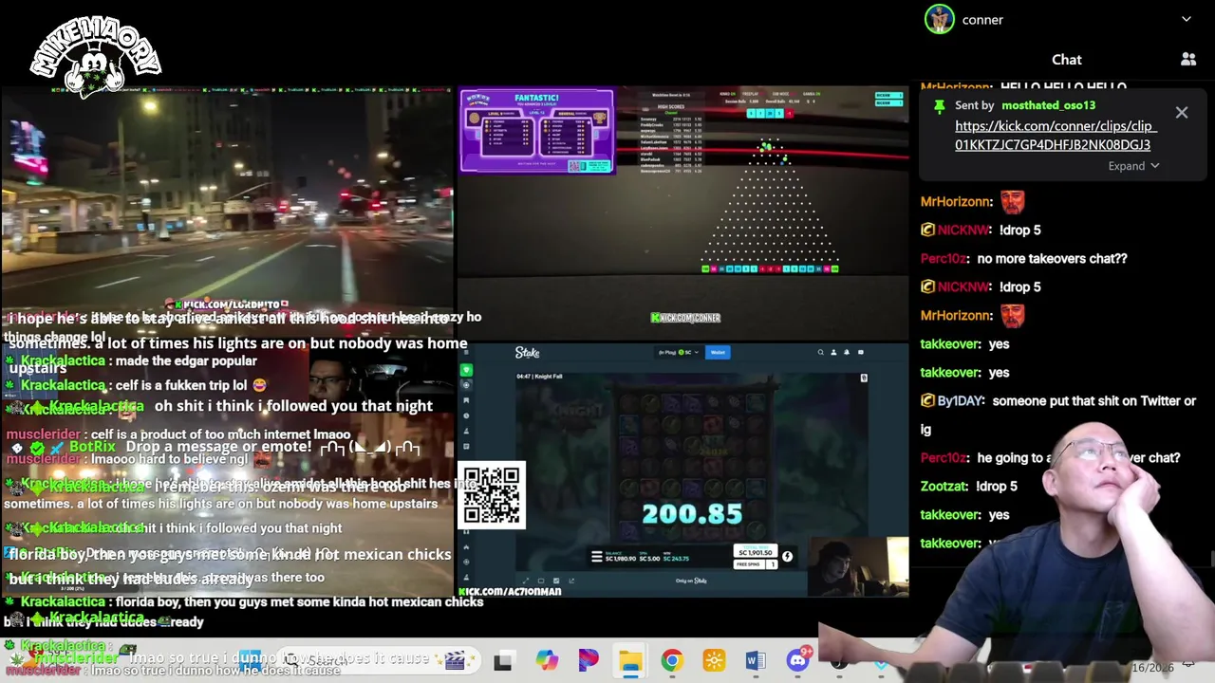Open sender mosthated_oso13's profile
Screen dimensions: 1215x683
coord(1048,105)
